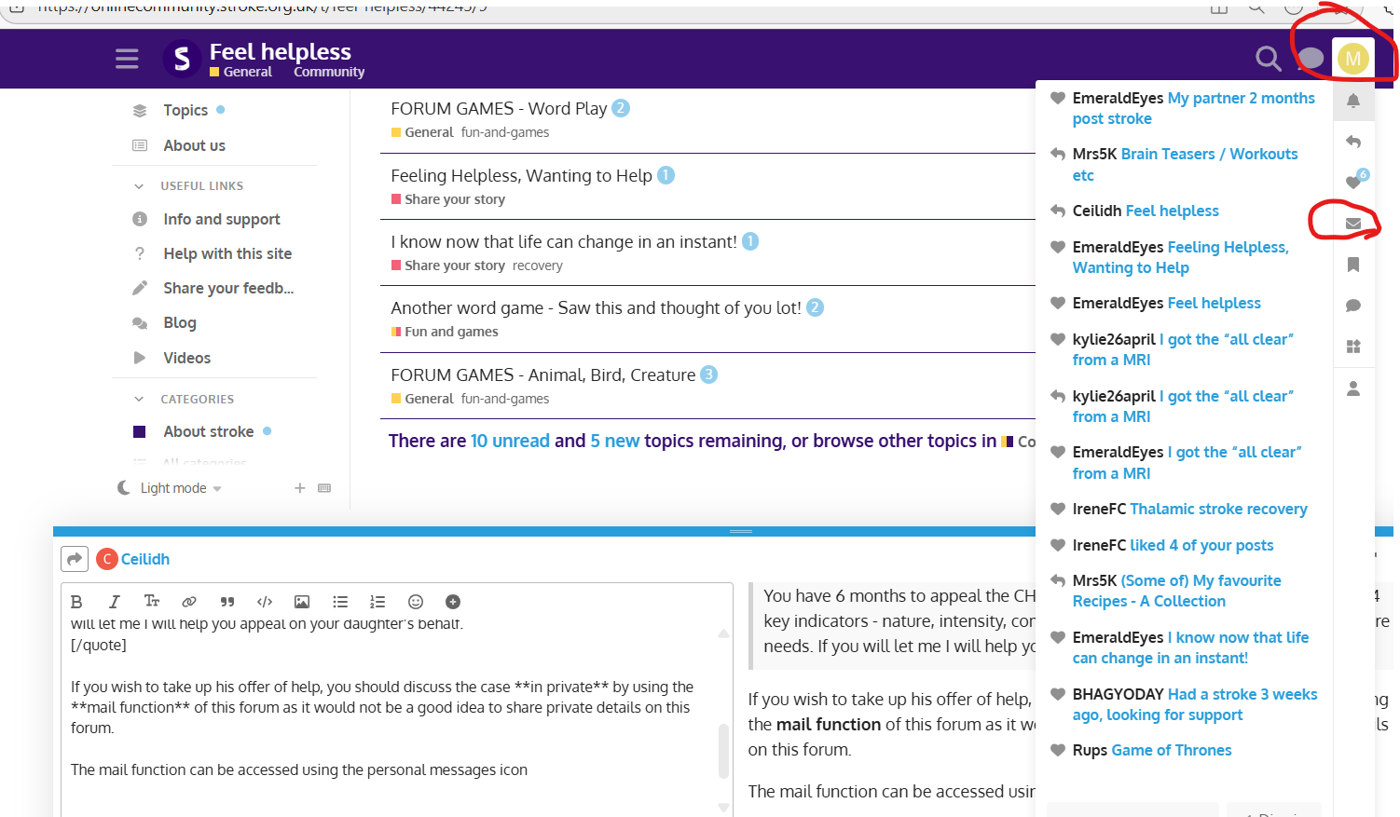
Task: Open the bookmarks tab in user menu
Action: [x=1353, y=265]
